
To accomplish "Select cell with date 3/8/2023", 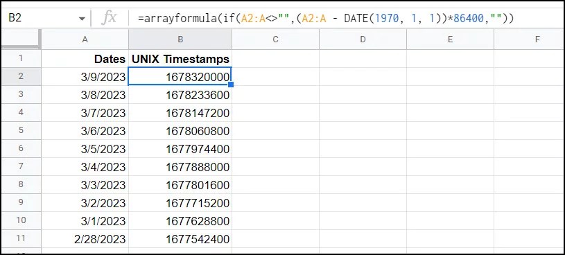I will coord(85,94).
